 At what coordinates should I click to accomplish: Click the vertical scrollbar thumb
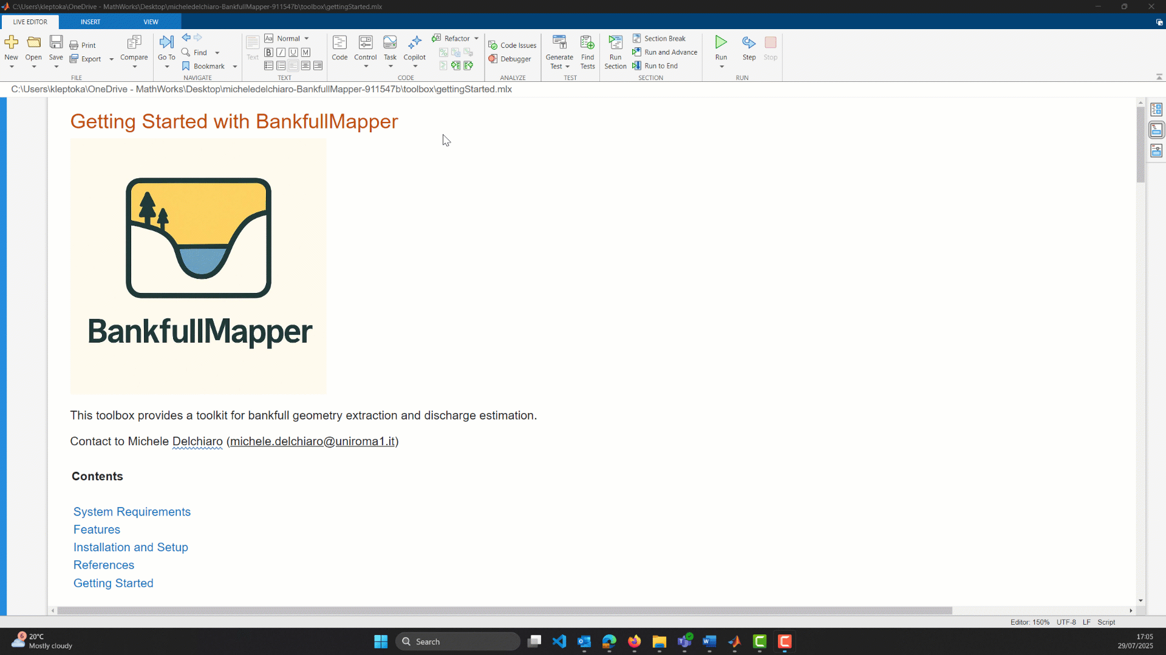(x=1140, y=144)
